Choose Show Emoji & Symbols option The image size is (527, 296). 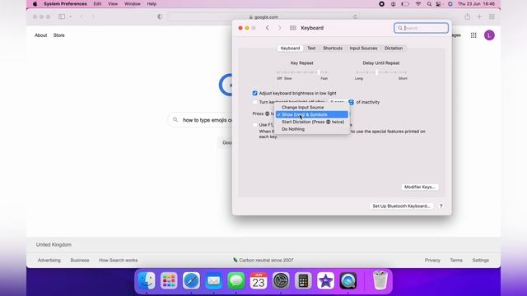tap(312, 114)
